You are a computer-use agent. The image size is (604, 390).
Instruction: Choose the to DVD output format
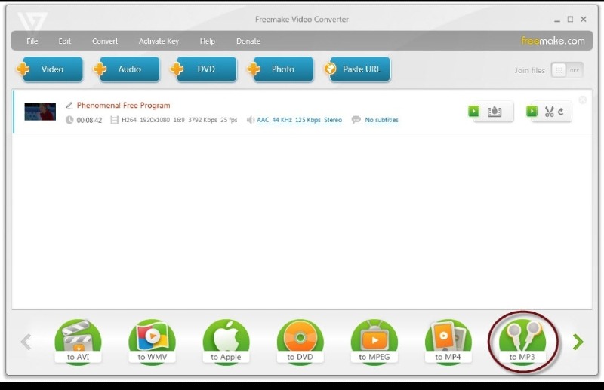(x=300, y=342)
